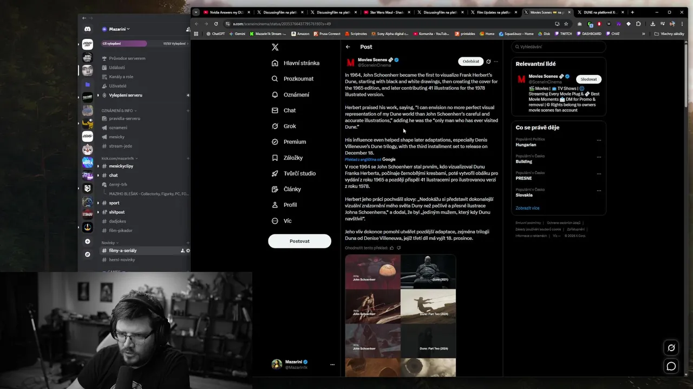Open Premium in X sidebar

pyautogui.click(x=289, y=142)
